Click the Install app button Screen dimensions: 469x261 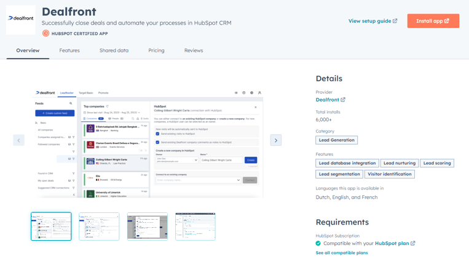point(433,21)
